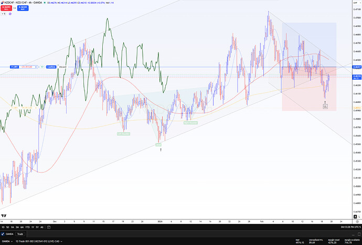Click the current price label 0.46310 on scale
The height and width of the screenshot is (245, 362).
(x=357, y=77)
